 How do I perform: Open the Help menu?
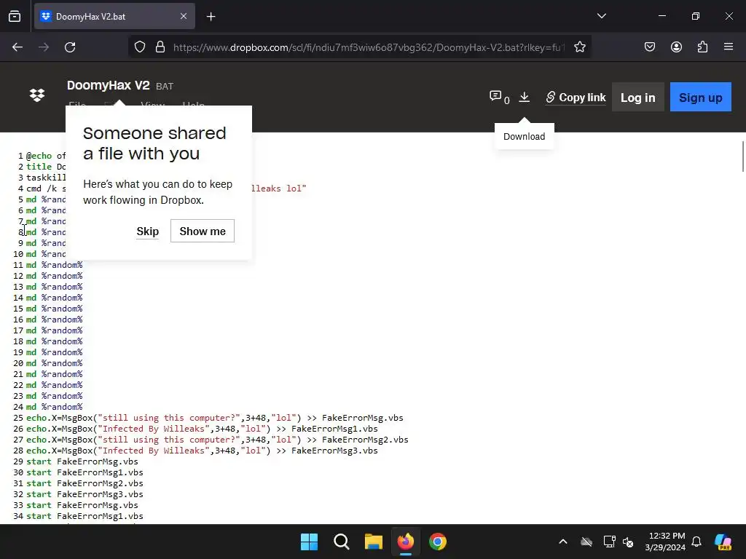point(194,104)
